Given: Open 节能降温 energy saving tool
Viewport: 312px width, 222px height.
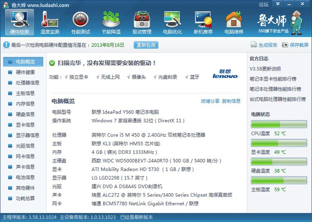Looking at the screenshot, I should click(111, 22).
